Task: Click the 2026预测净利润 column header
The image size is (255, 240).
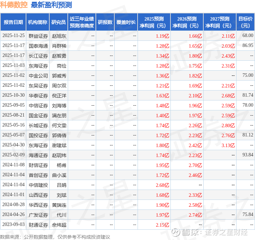Action: point(187,22)
